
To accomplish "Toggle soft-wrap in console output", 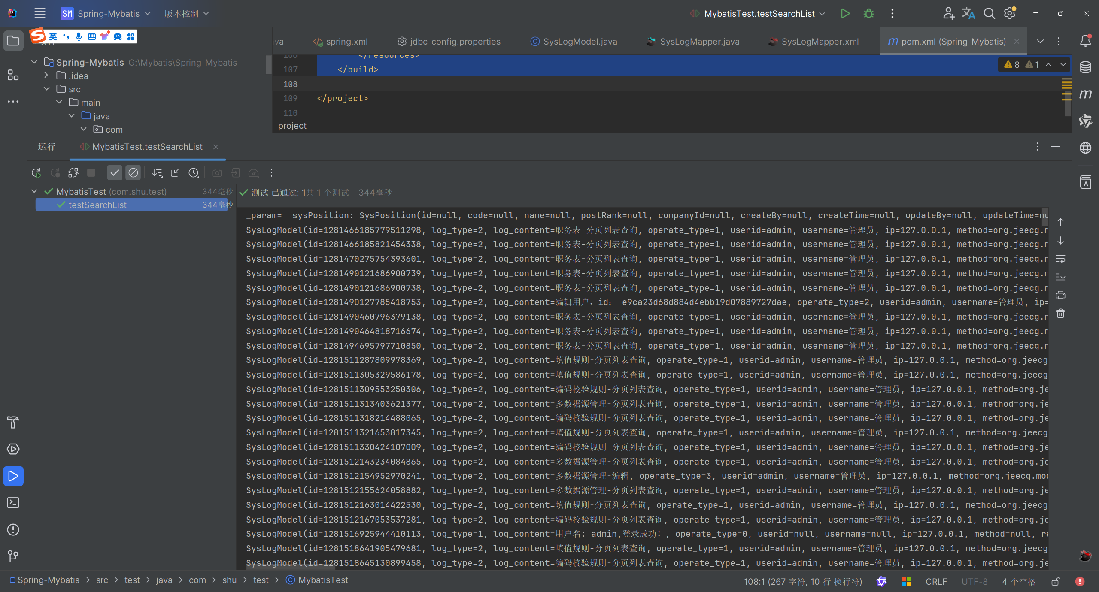I will pyautogui.click(x=1060, y=259).
